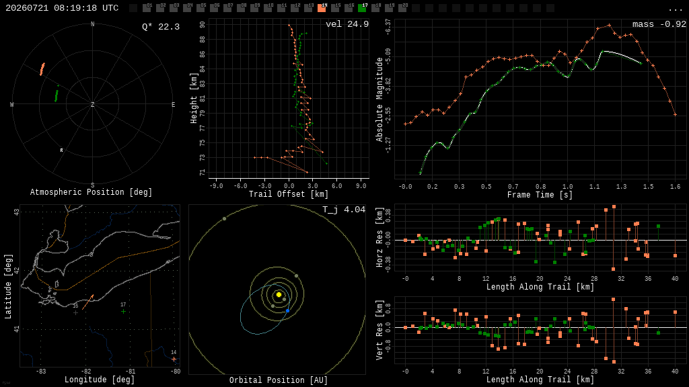Open the three-dot overflow menu
The image size is (689, 387).
point(675,9)
